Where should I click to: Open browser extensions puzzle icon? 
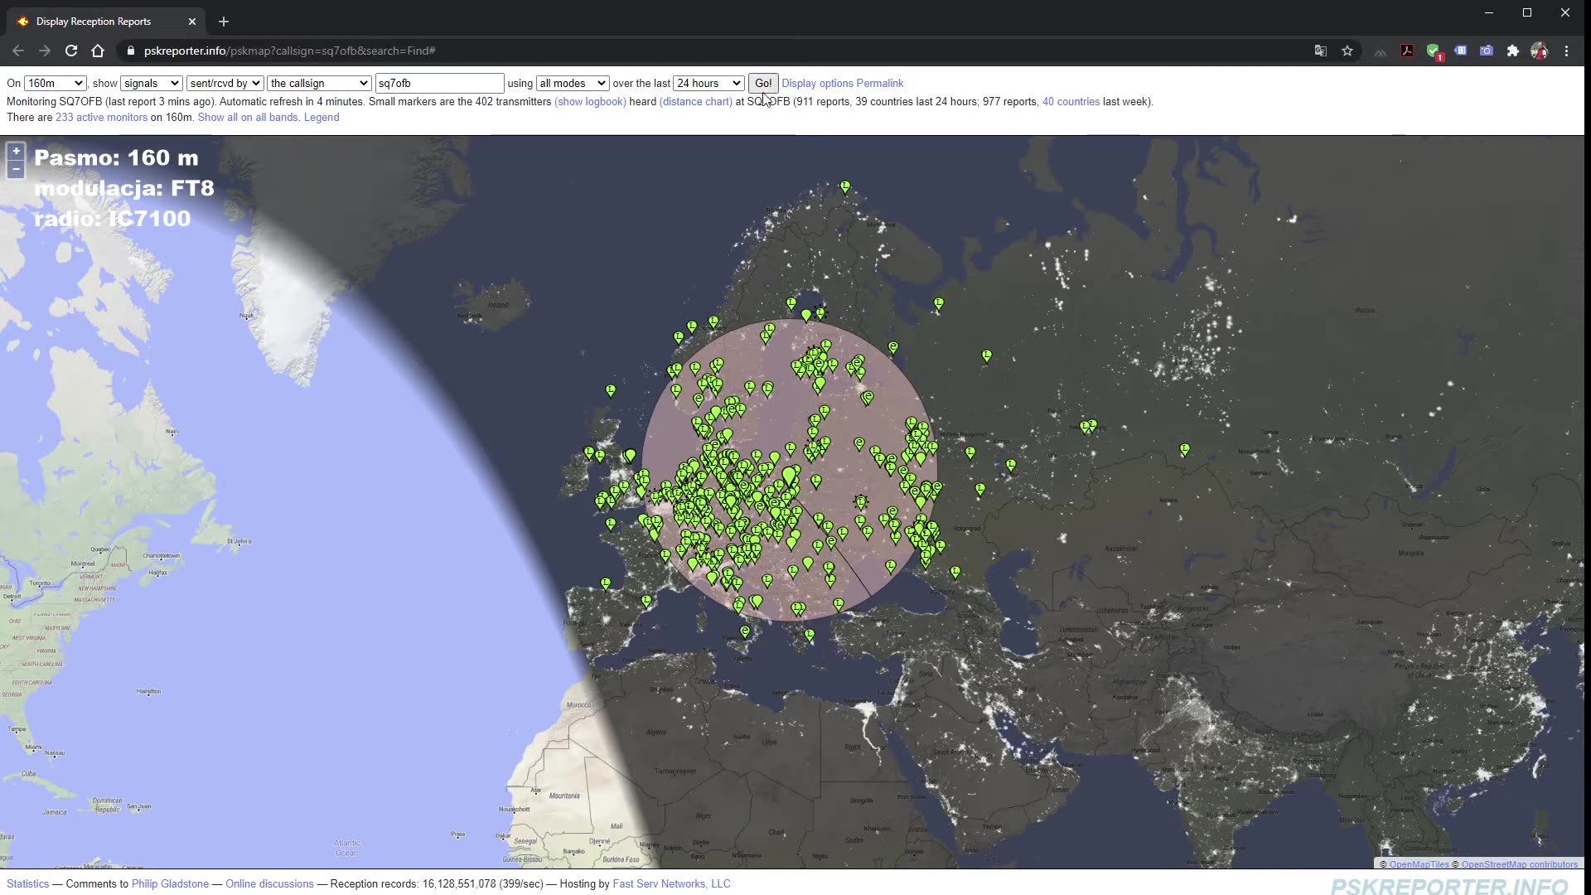point(1512,51)
